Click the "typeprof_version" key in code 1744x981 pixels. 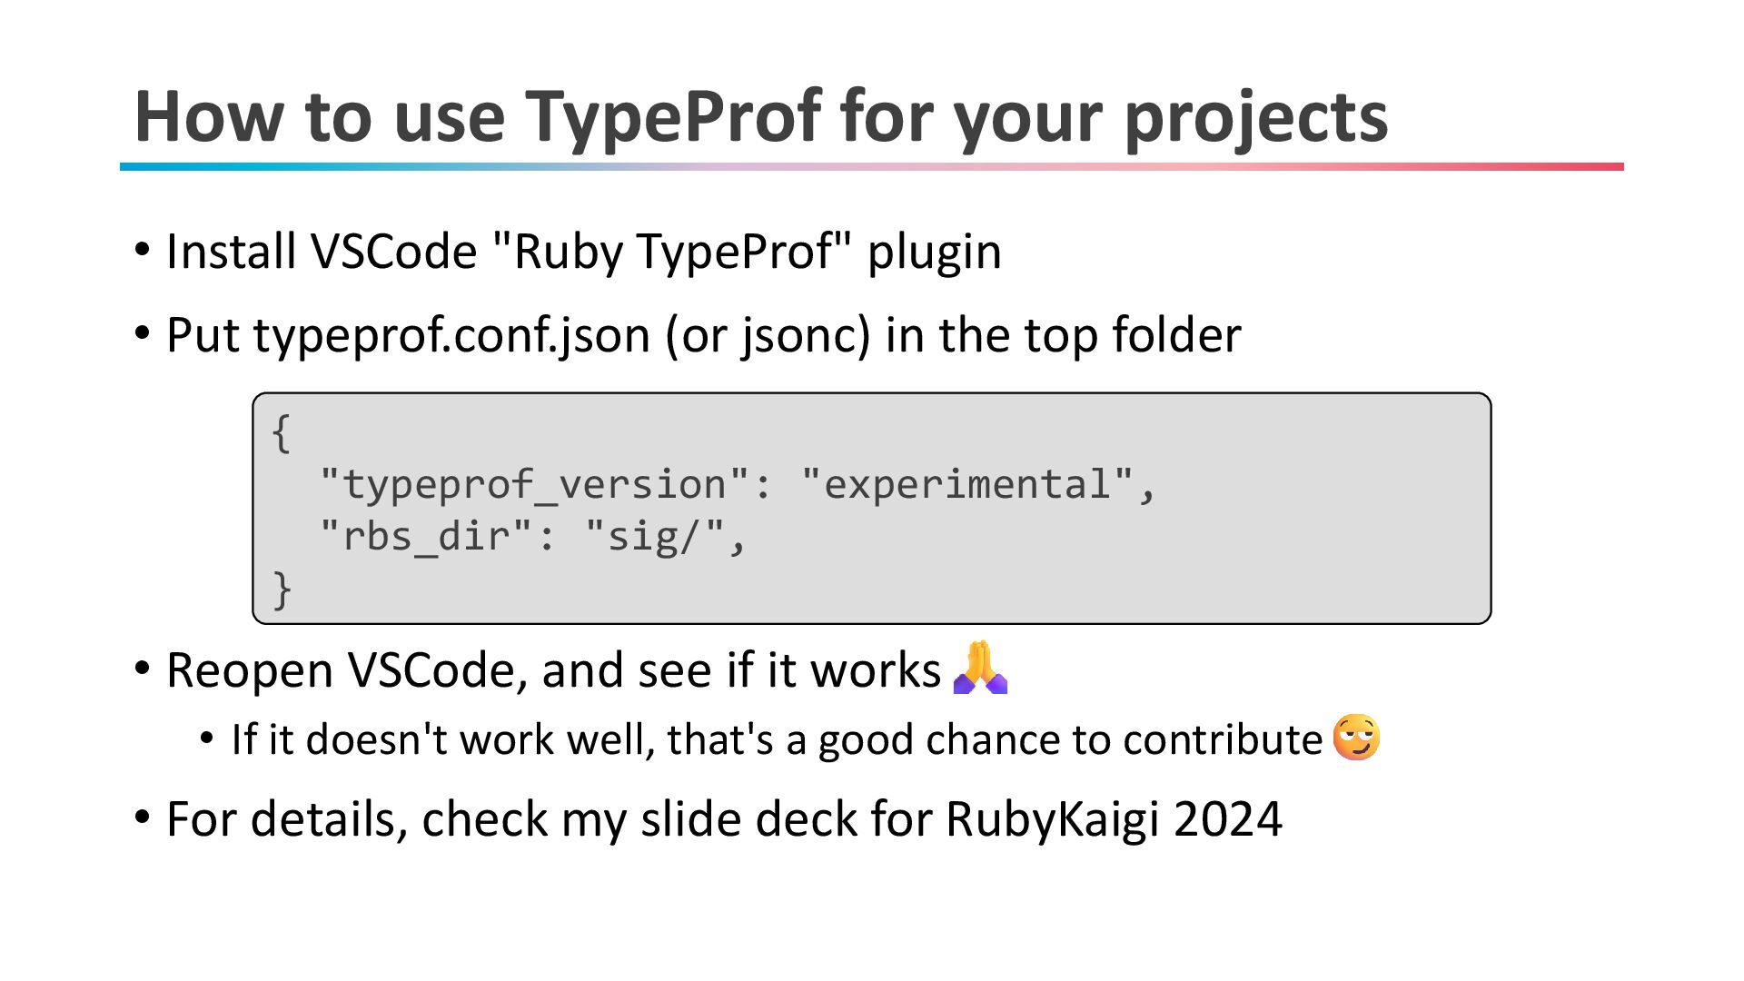[535, 484]
